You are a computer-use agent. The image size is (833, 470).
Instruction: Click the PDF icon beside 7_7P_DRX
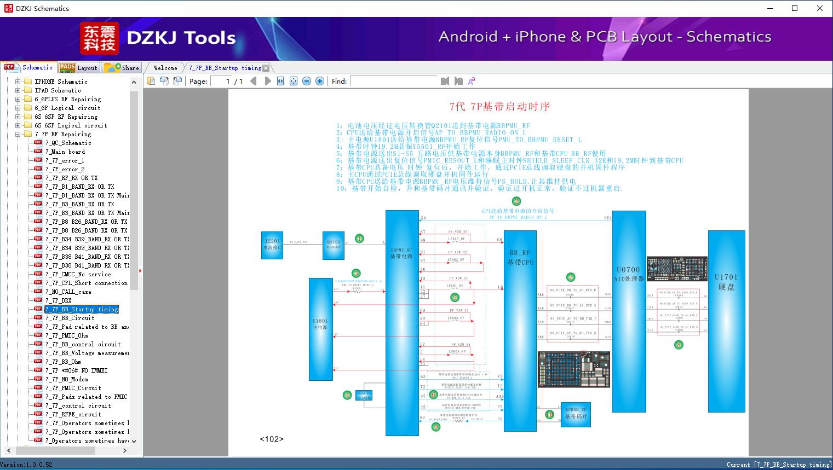[38, 300]
